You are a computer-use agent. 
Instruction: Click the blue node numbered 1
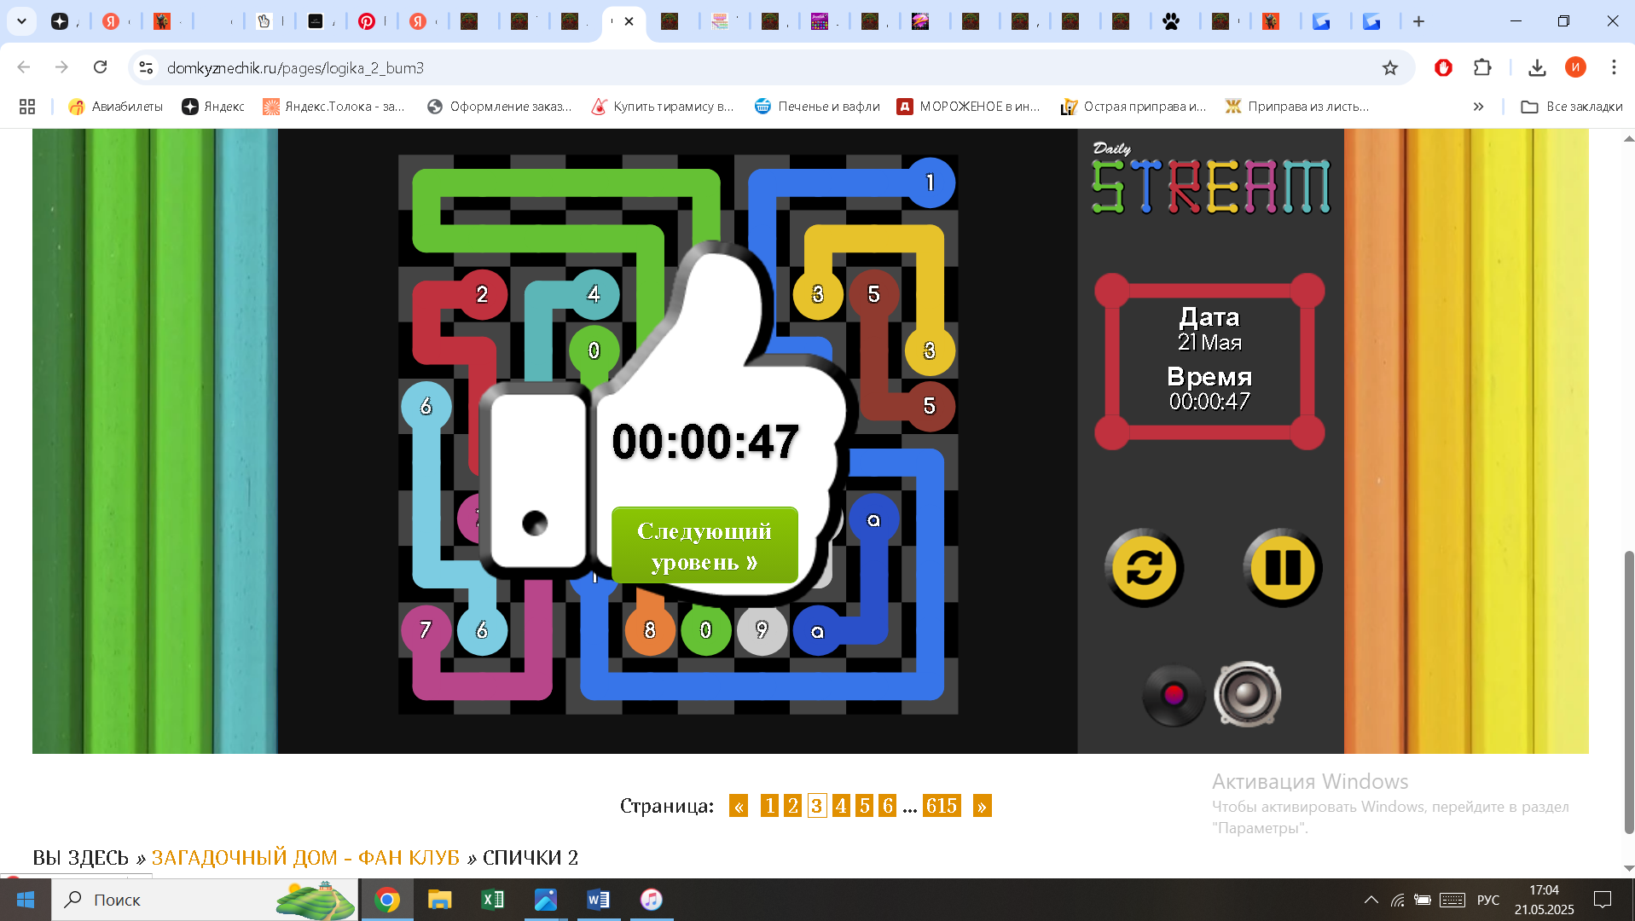[930, 182]
